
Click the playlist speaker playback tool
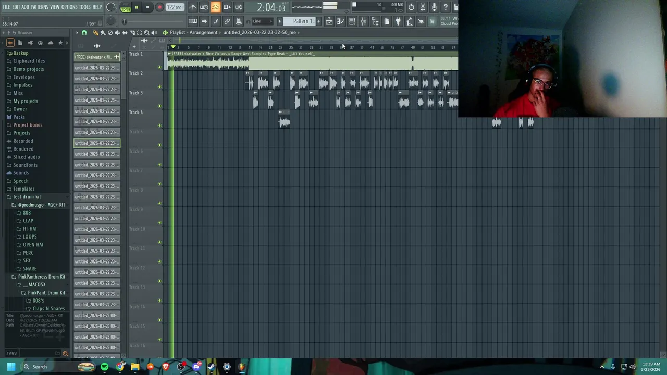click(x=154, y=33)
